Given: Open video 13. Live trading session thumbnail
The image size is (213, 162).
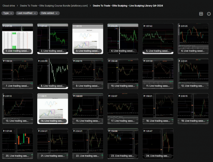Looking at the screenshot, I should (x=18, y=109).
